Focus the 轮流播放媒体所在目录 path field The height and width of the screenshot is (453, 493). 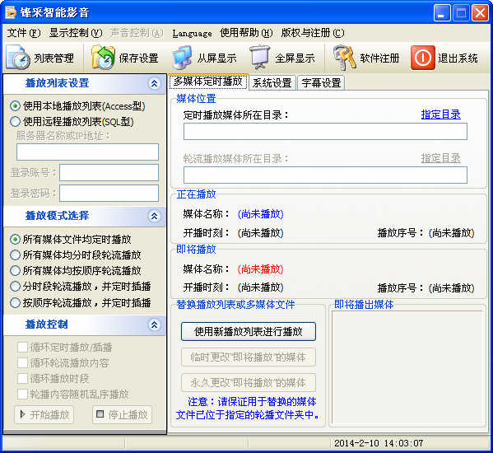[325, 175]
